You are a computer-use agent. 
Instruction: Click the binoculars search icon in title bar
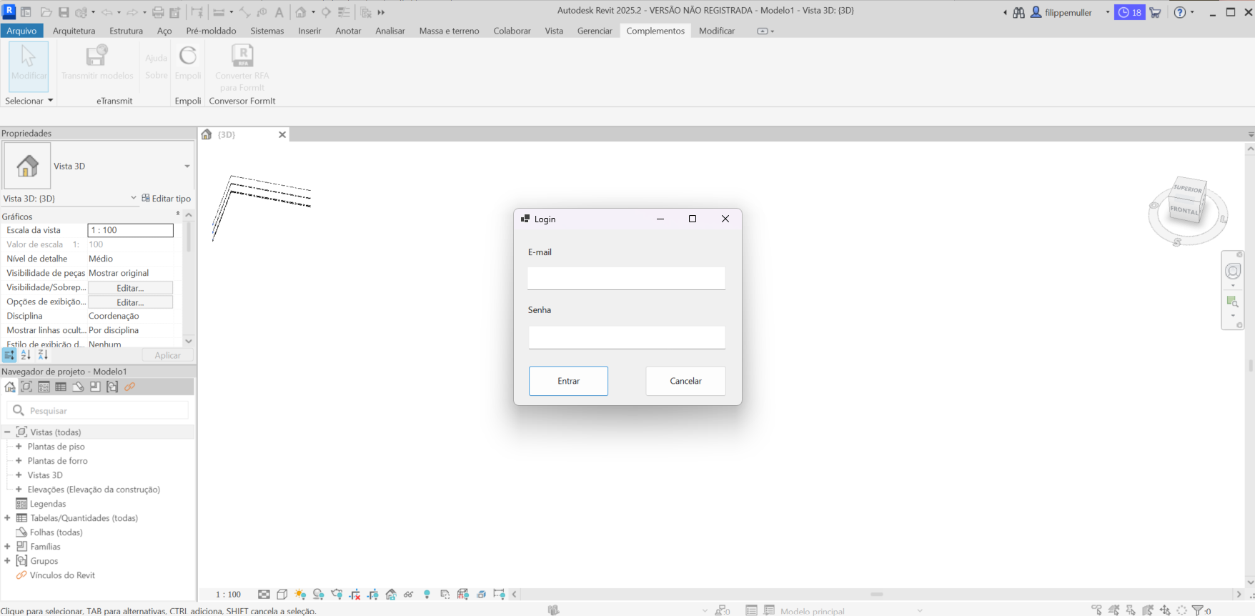pyautogui.click(x=1018, y=12)
